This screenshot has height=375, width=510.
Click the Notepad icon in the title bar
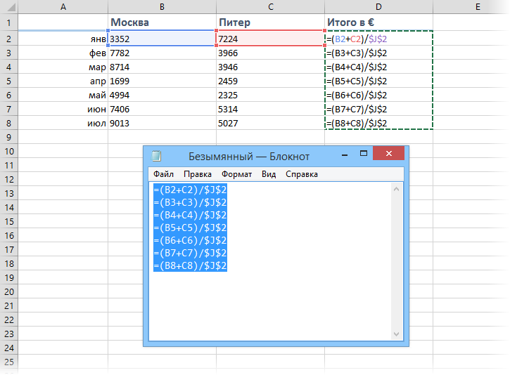tap(156, 156)
